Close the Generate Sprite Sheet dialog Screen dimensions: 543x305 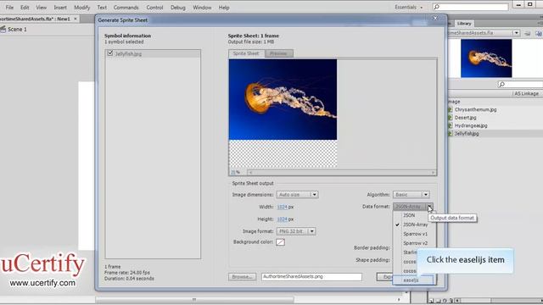435,19
